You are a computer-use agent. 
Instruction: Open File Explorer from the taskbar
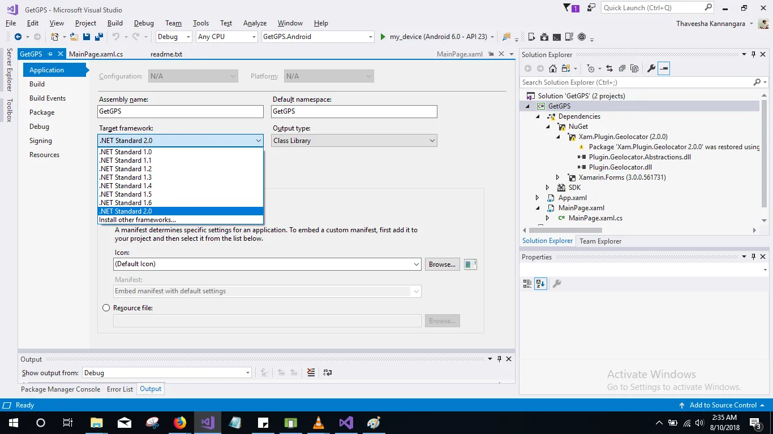(x=97, y=422)
